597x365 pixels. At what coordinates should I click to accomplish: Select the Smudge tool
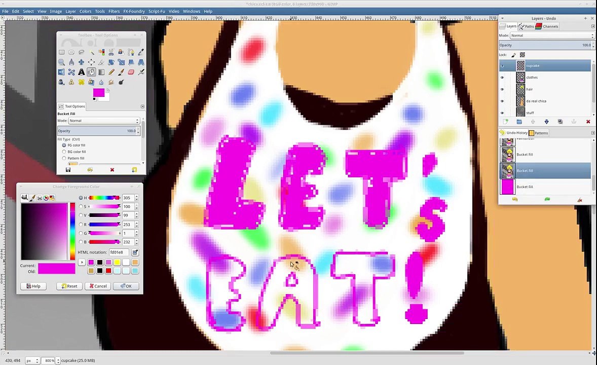tap(111, 82)
